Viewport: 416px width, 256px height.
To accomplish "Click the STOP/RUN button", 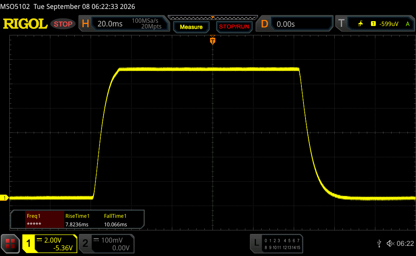I will pyautogui.click(x=234, y=27).
